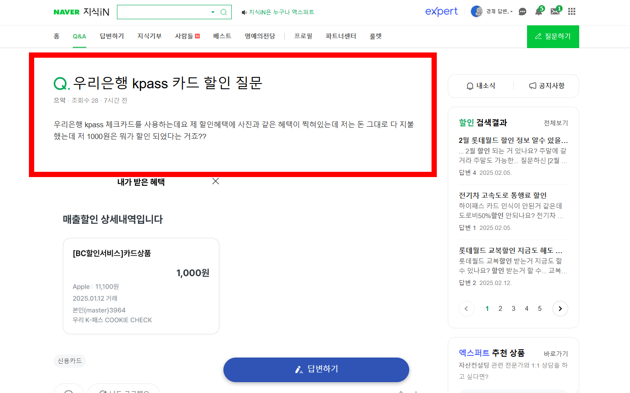Click the search magnifier icon

tap(223, 12)
